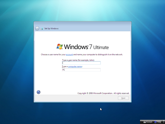The width and height of the screenshot is (165, 124).
Task: Click the Next button
Action: (123, 98)
